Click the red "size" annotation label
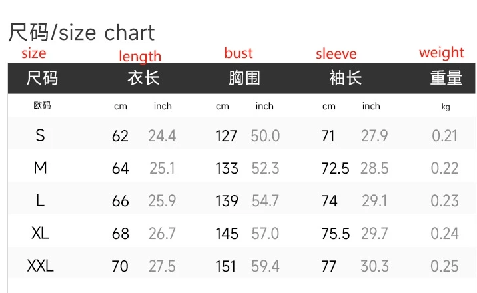 [34, 53]
